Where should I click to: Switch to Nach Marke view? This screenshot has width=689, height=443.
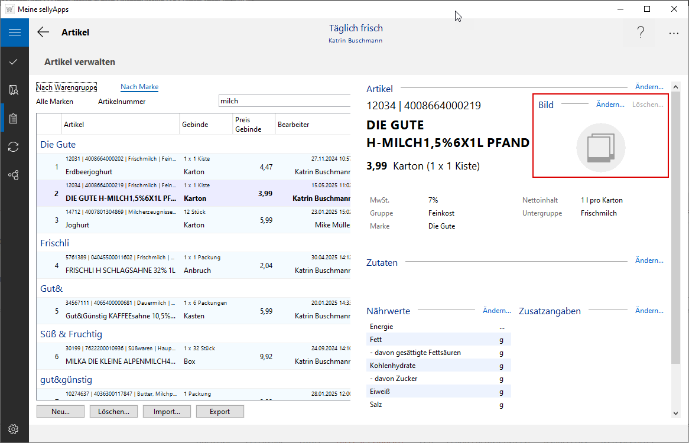click(x=139, y=87)
